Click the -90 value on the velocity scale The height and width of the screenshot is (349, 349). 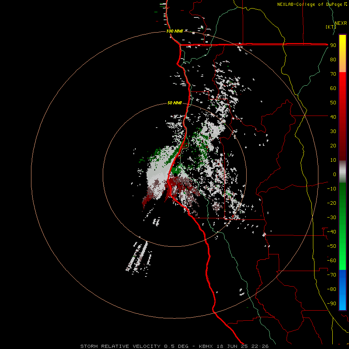click(332, 304)
